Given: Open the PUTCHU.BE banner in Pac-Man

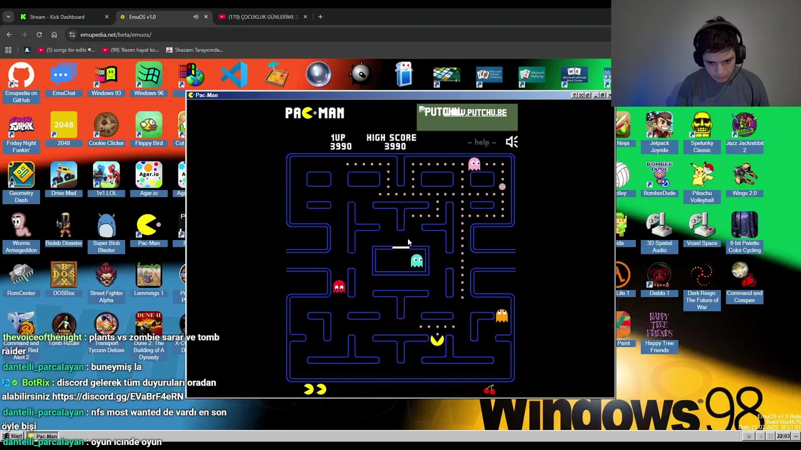Looking at the screenshot, I should [x=467, y=117].
